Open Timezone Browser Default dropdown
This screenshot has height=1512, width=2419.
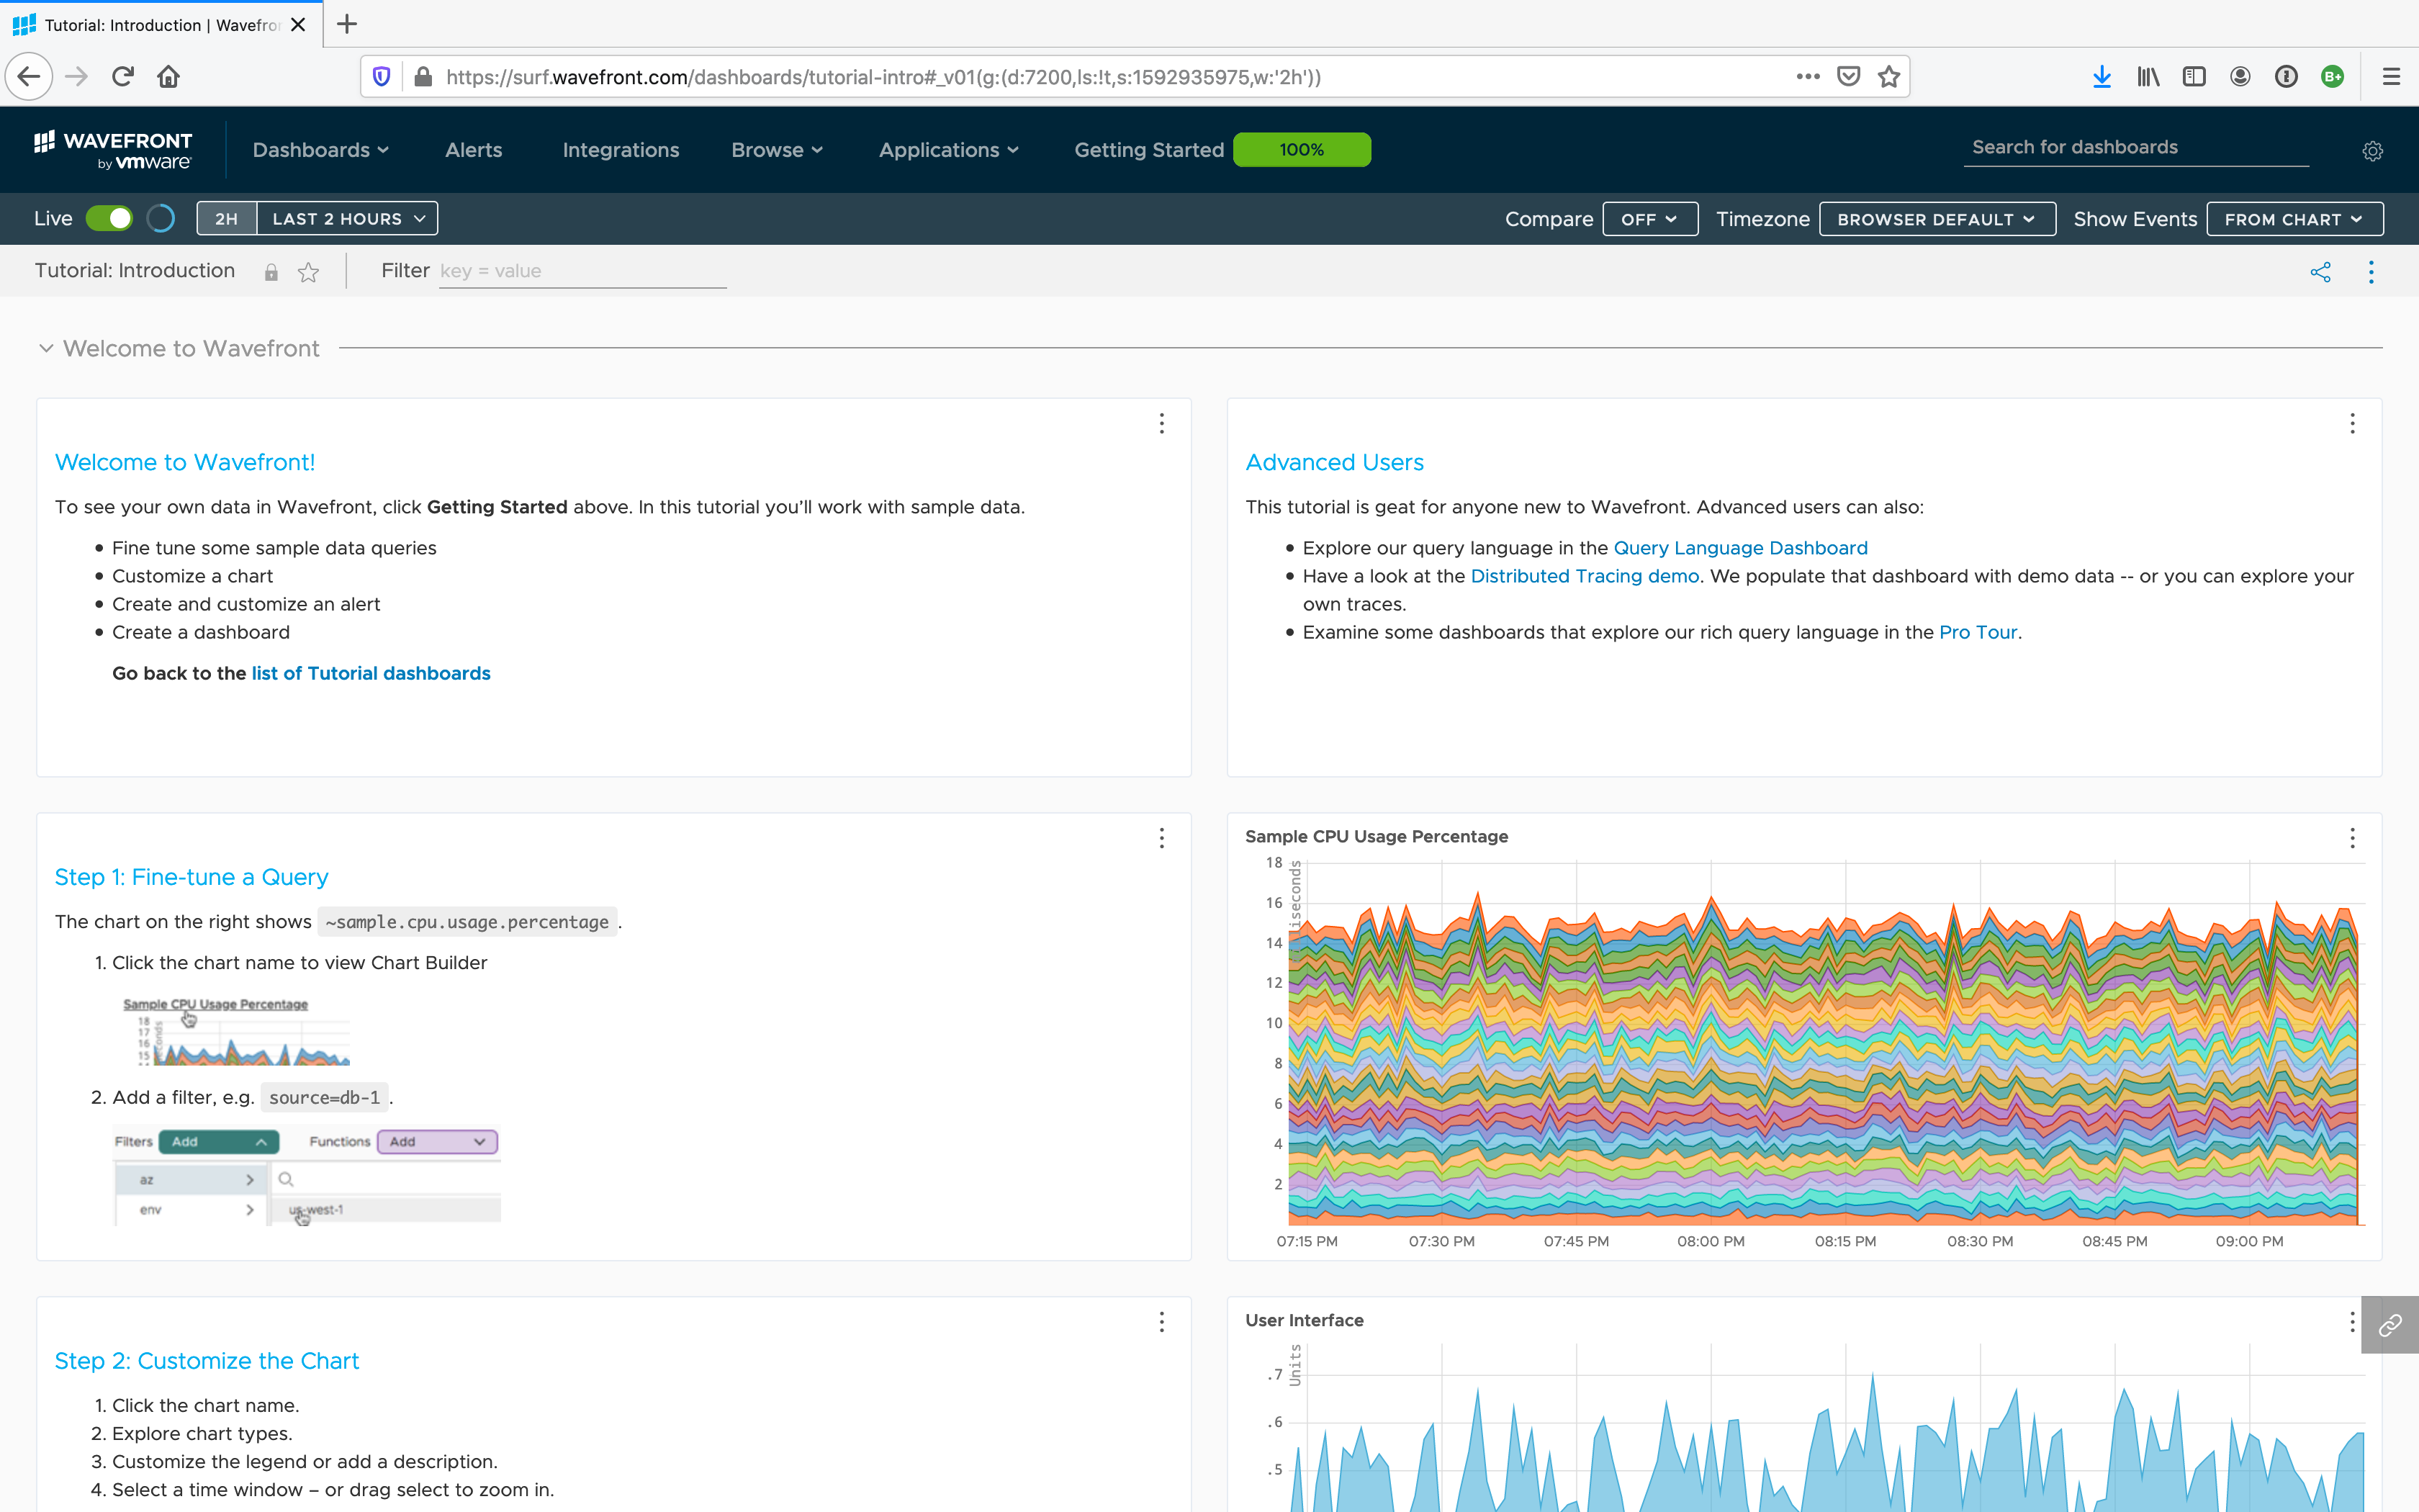tap(1936, 219)
